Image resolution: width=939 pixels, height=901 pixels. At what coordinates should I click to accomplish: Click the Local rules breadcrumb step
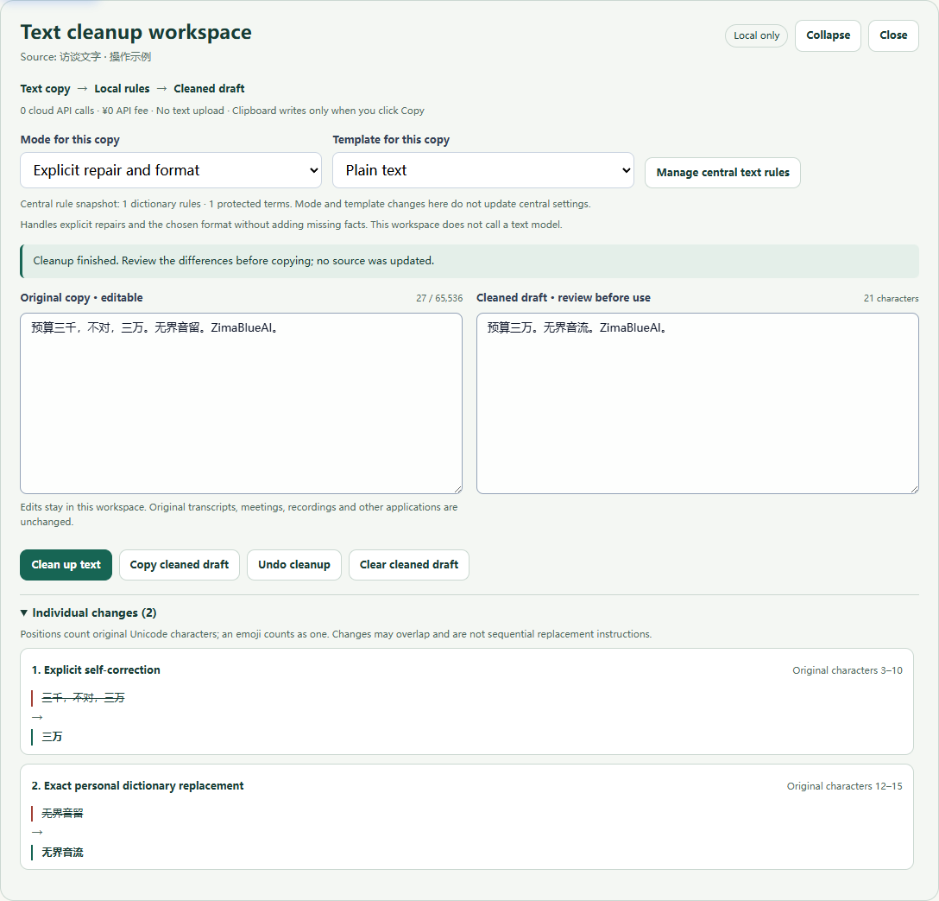[x=123, y=89]
